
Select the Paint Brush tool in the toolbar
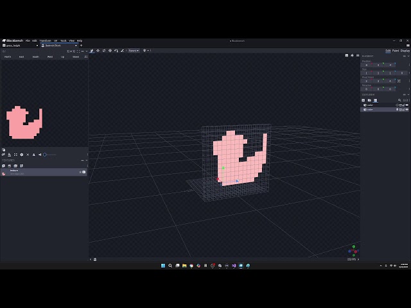(x=122, y=51)
